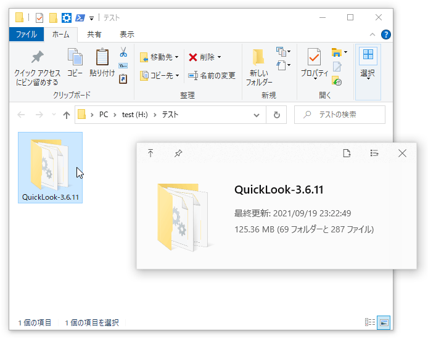428x339 pixels.
Task: Click the New folder (新しいフォルダー) icon
Action: [x=258, y=57]
